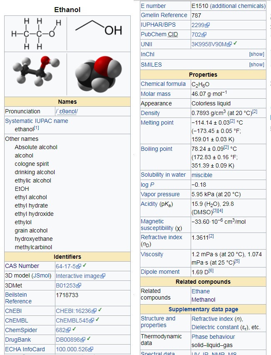Open 3DMet entry B01253
Screen dimensions: 271x355
[x=66, y=285]
